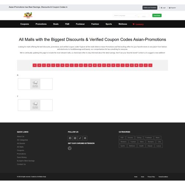Screen dimensions: 185x185
Task: Open Save Money footer link
Action: [x=22, y=157]
